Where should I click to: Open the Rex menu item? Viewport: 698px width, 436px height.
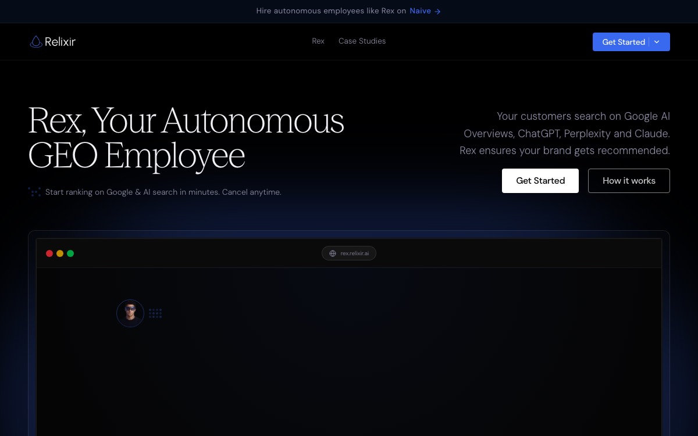pyautogui.click(x=318, y=41)
